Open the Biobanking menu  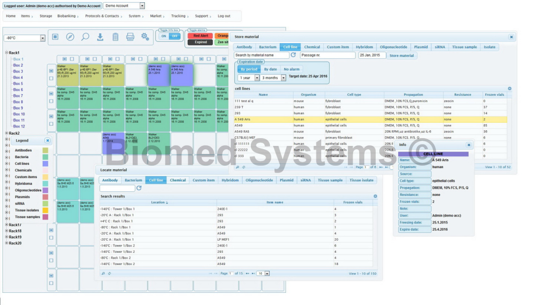point(68,16)
